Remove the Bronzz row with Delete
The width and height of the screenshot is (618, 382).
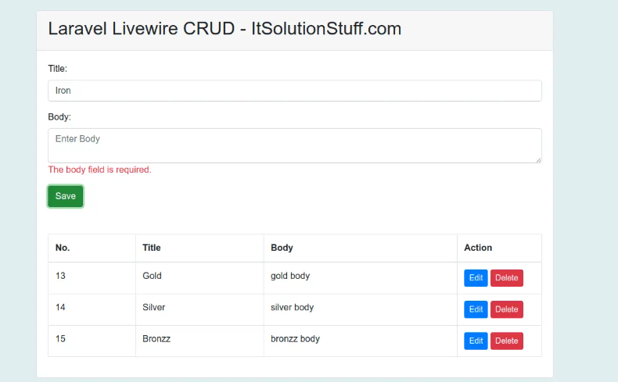[506, 341]
